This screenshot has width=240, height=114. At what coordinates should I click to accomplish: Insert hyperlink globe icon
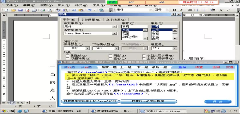[x=101, y=10]
